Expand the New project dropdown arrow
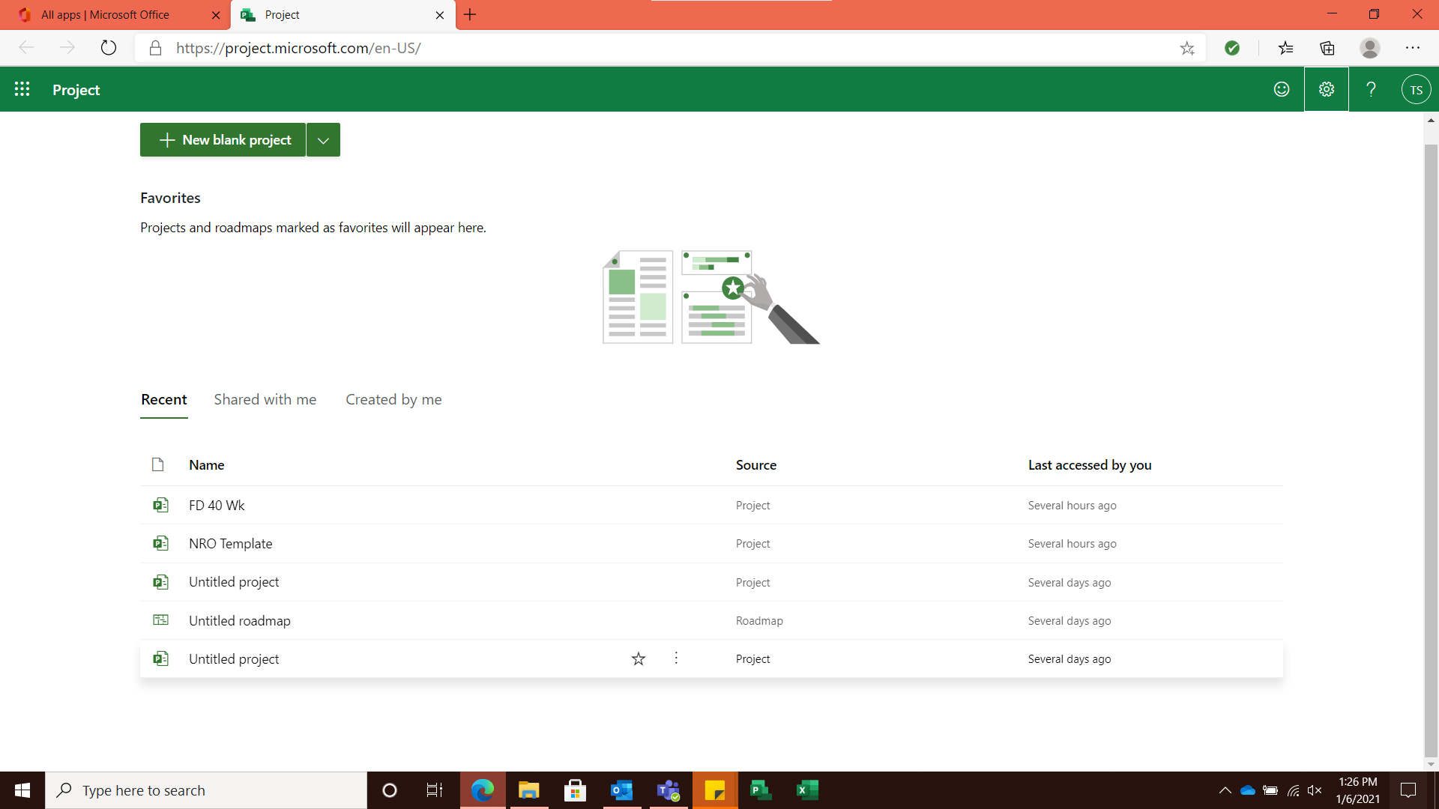The width and height of the screenshot is (1439, 809). pyautogui.click(x=323, y=140)
